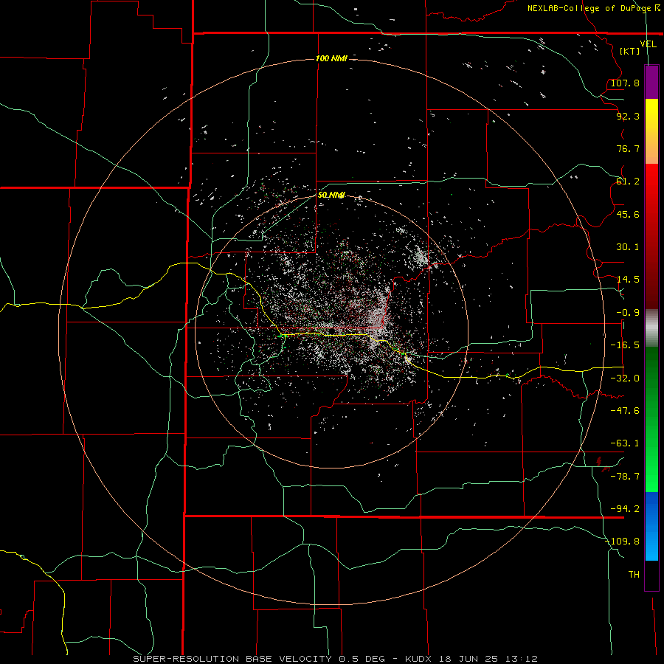Click the 50 NMI range ring label

click(331, 195)
